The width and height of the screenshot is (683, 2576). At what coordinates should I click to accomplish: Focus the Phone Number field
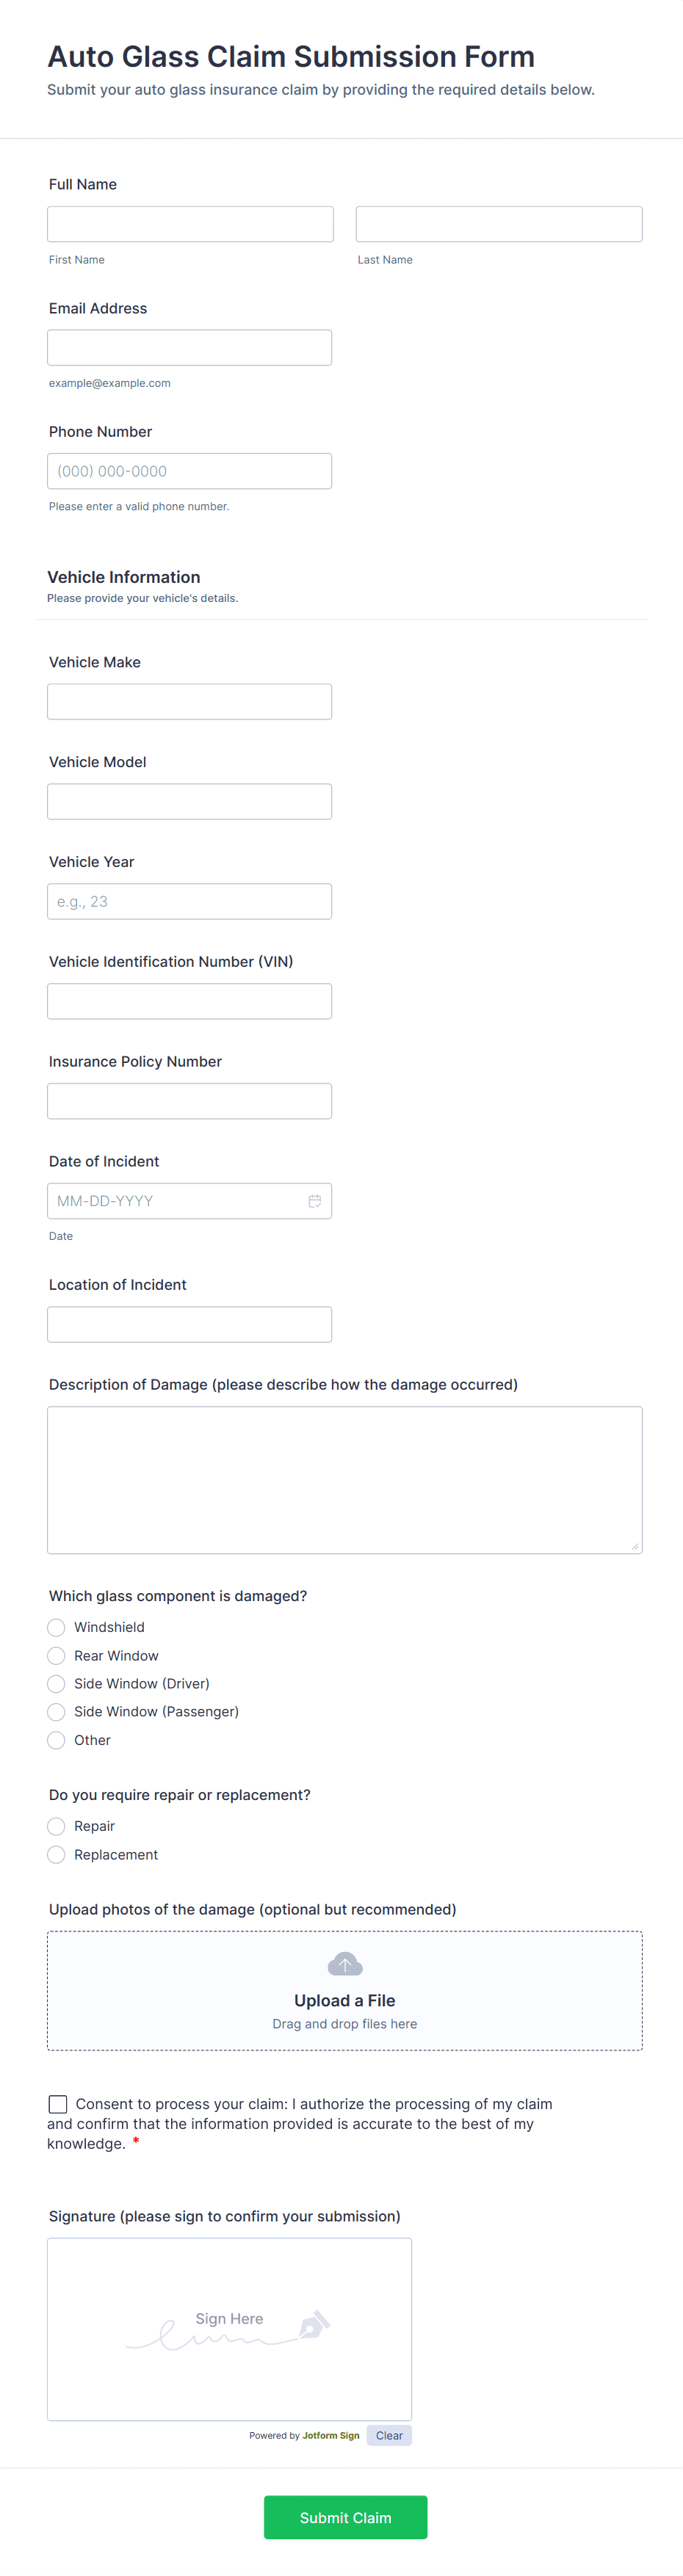pos(190,471)
